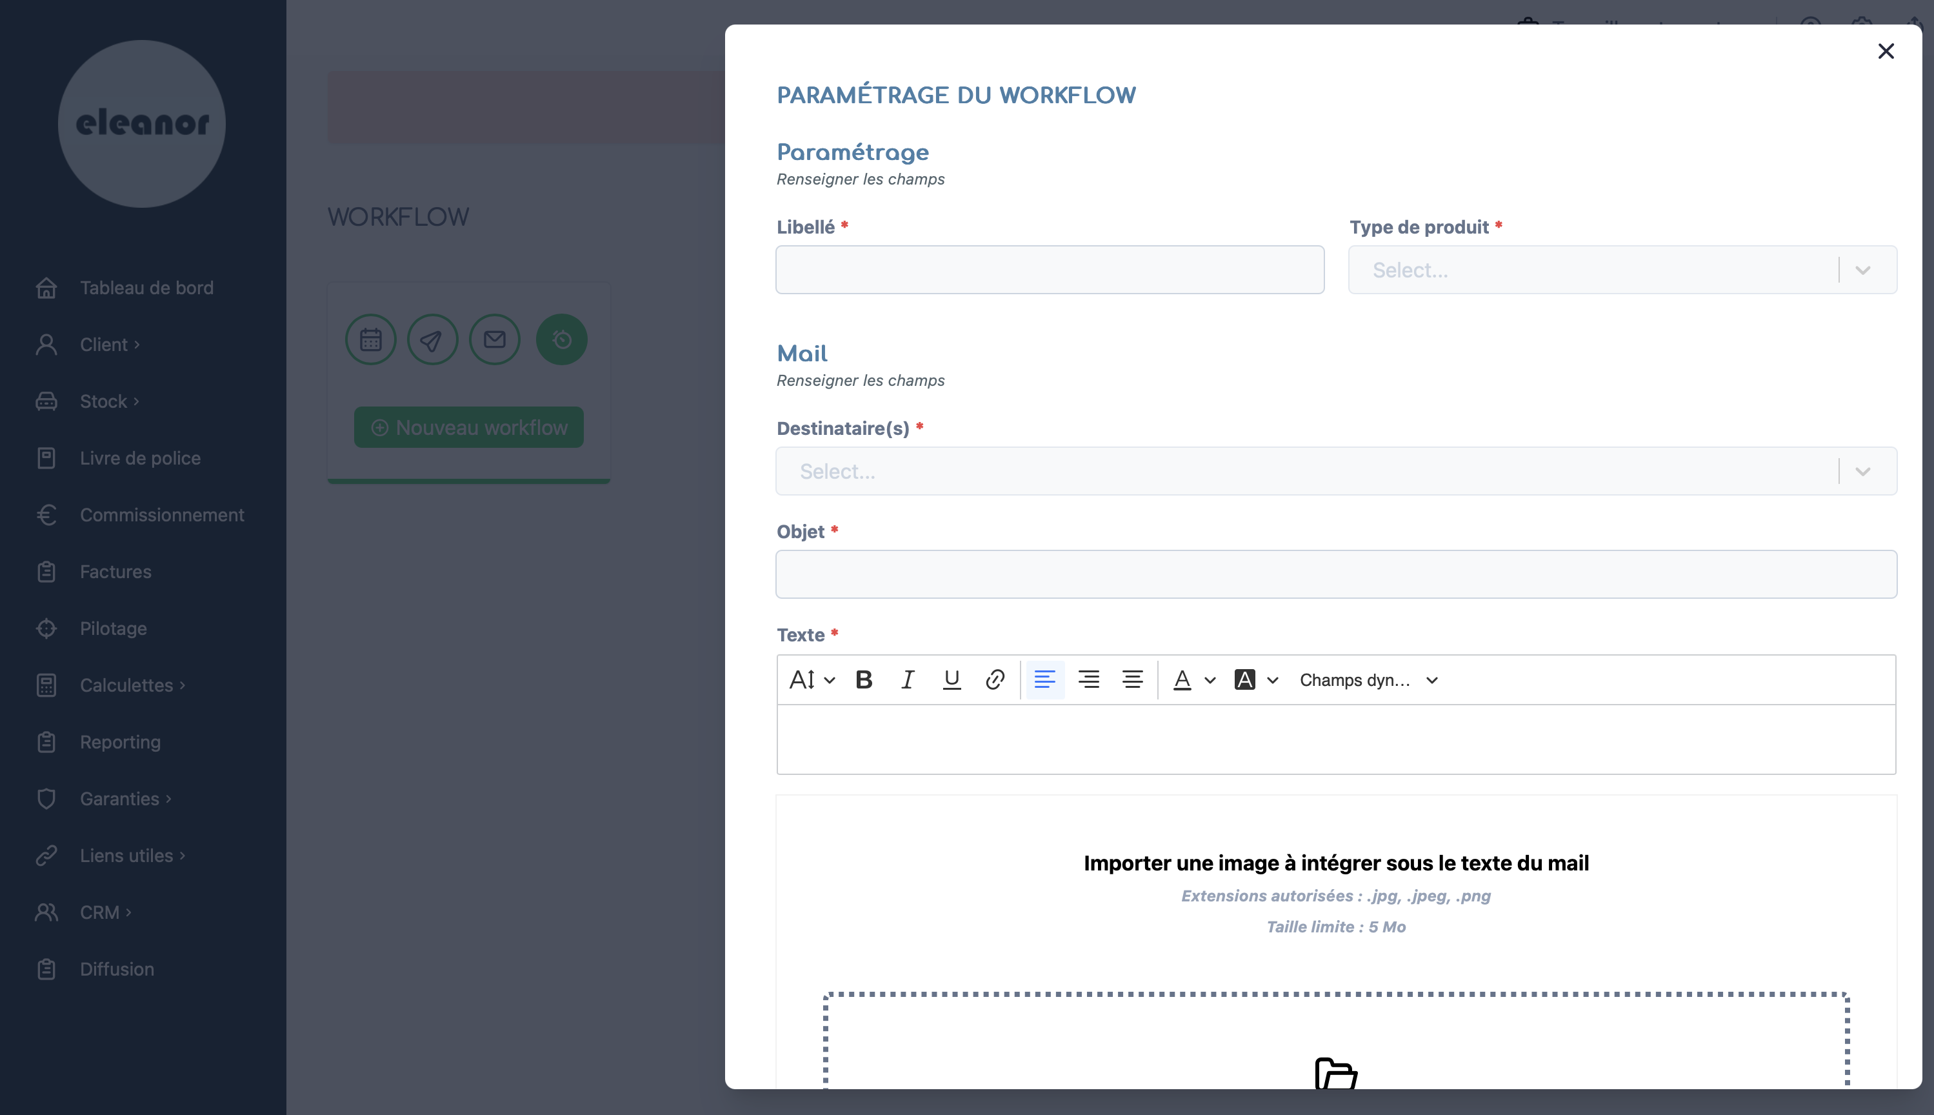This screenshot has width=1934, height=1115.
Task: Click the Nouveau workflow button
Action: coord(469,427)
